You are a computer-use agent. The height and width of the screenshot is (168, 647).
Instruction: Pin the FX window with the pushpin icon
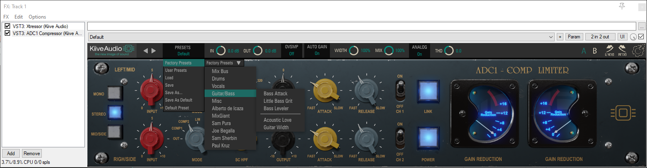[x=621, y=6]
